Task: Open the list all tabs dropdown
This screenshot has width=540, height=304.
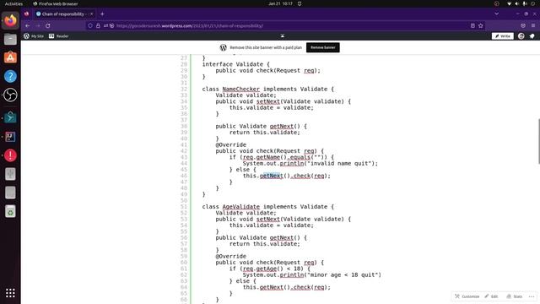Action: point(497,14)
